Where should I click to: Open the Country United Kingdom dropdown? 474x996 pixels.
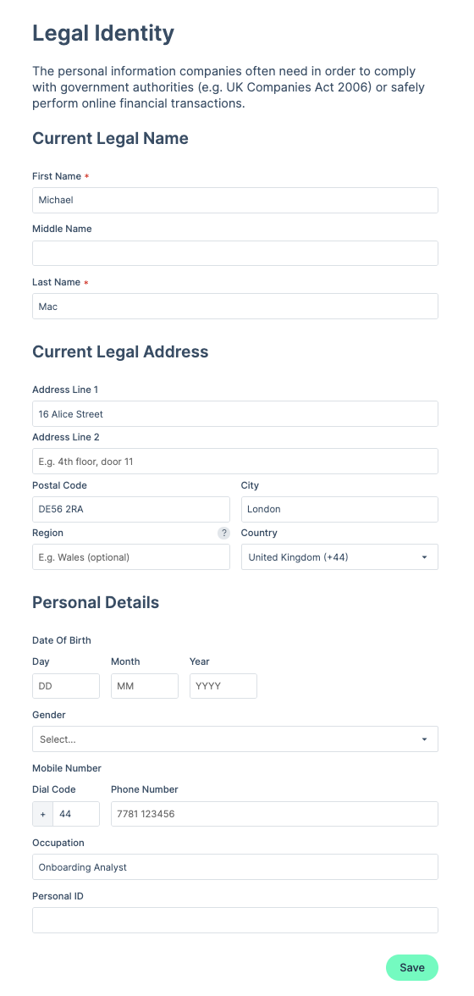click(x=339, y=557)
